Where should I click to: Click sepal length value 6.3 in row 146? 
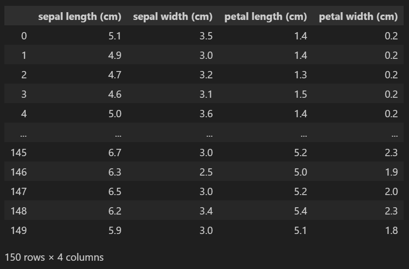tap(115, 172)
